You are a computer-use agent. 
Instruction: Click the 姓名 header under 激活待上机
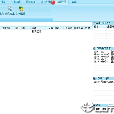96,27
